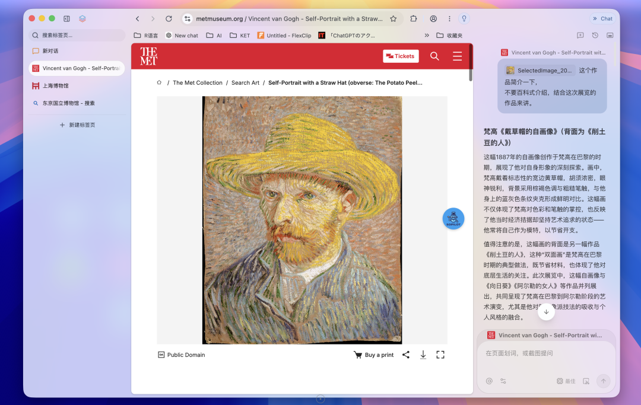641x405 pixels.
Task: Open the 最佳 model selector
Action: coord(566,381)
